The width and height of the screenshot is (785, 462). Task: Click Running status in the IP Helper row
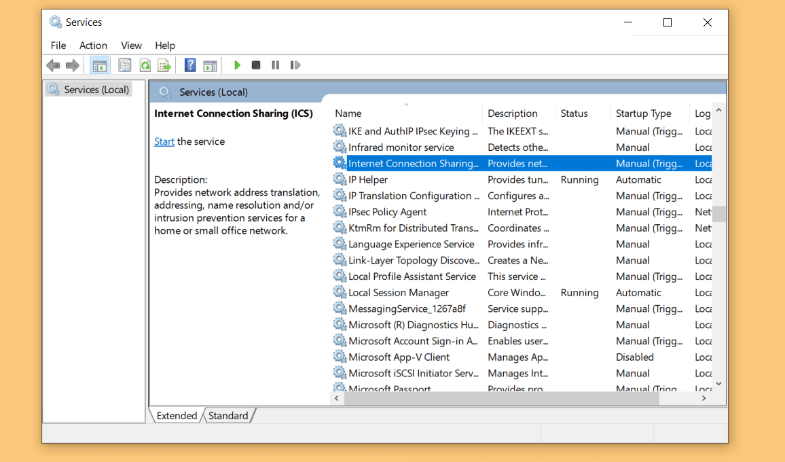click(579, 179)
